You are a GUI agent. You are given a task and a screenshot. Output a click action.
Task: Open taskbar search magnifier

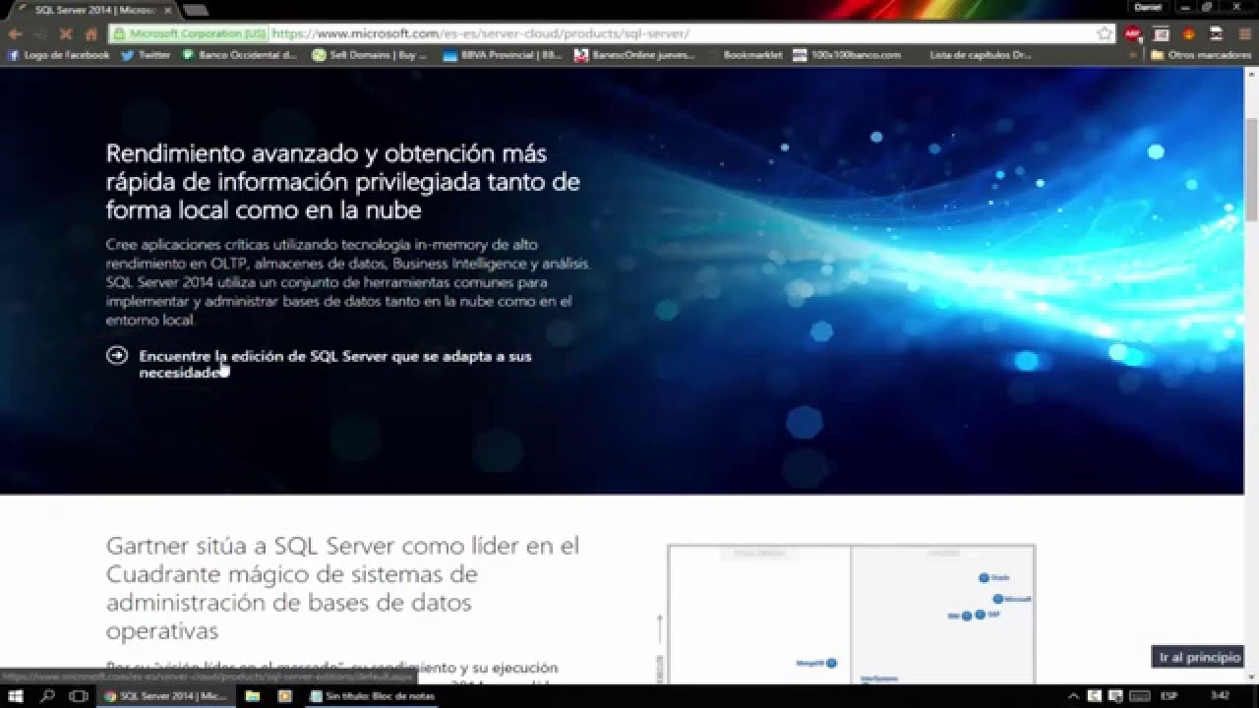47,696
